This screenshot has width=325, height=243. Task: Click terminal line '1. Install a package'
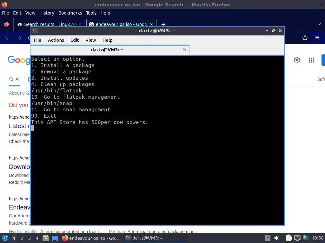point(63,65)
